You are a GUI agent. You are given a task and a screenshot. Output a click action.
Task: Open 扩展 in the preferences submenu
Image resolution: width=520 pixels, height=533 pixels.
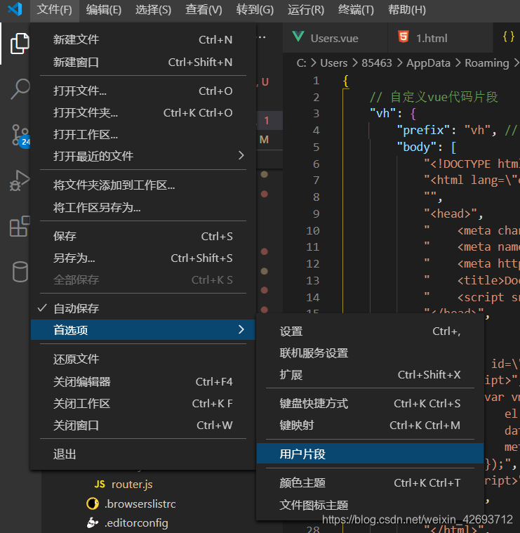(370, 374)
